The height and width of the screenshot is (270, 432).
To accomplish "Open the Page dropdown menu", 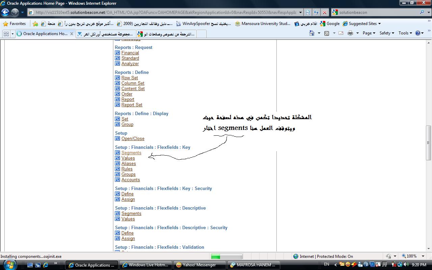I will pyautogui.click(x=369, y=33).
